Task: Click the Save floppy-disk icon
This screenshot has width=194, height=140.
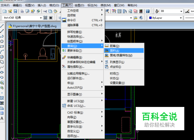Action: click(15, 11)
